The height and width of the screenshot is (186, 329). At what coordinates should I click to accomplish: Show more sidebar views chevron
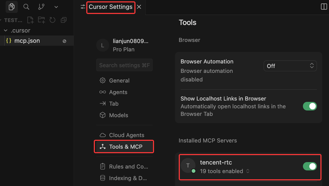click(56, 7)
